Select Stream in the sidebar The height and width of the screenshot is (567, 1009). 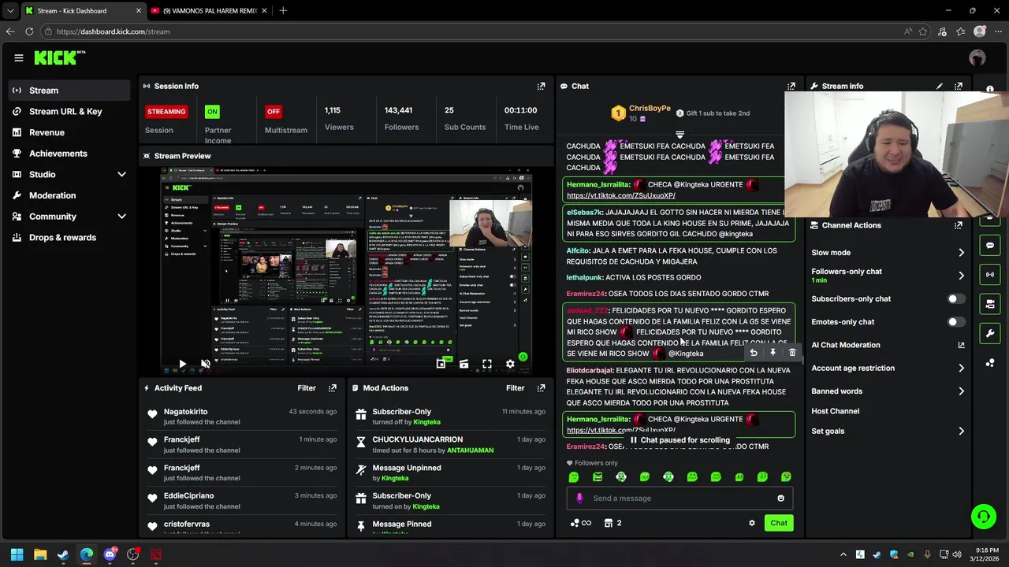69,91
